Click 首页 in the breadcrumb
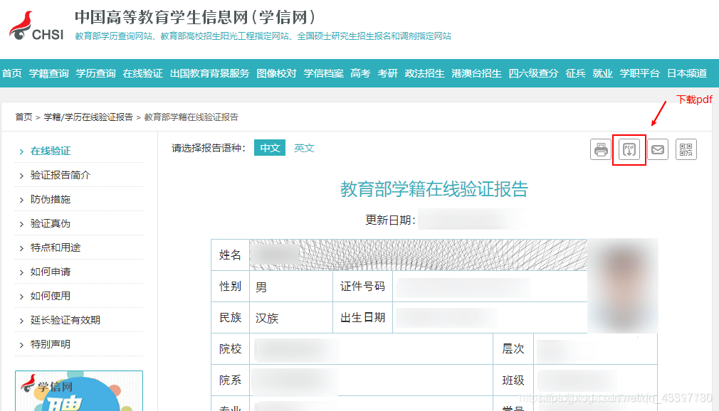The width and height of the screenshot is (719, 411). pos(23,117)
